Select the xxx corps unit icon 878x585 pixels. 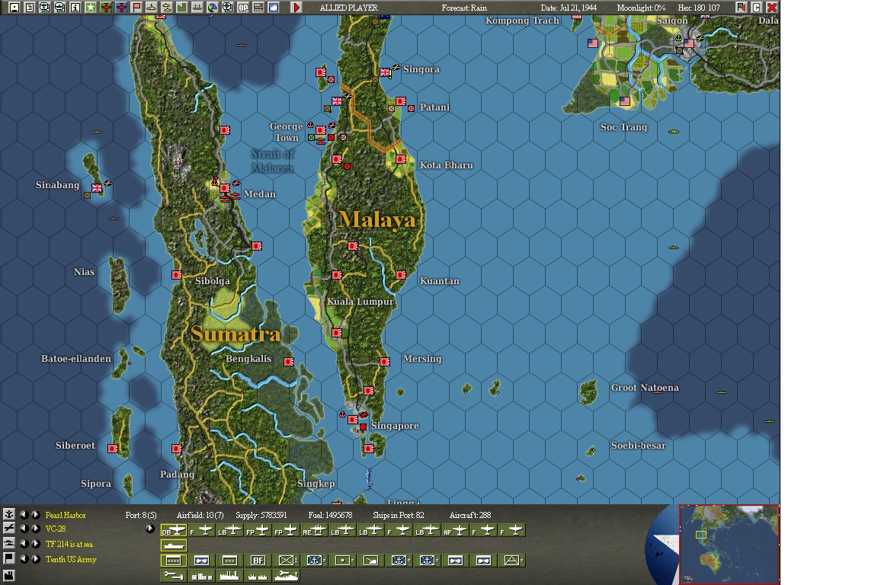point(229,561)
